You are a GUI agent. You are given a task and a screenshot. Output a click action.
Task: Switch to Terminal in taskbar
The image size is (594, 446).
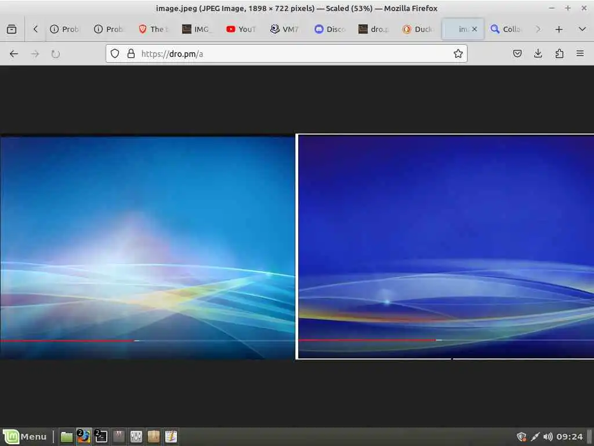(x=101, y=437)
